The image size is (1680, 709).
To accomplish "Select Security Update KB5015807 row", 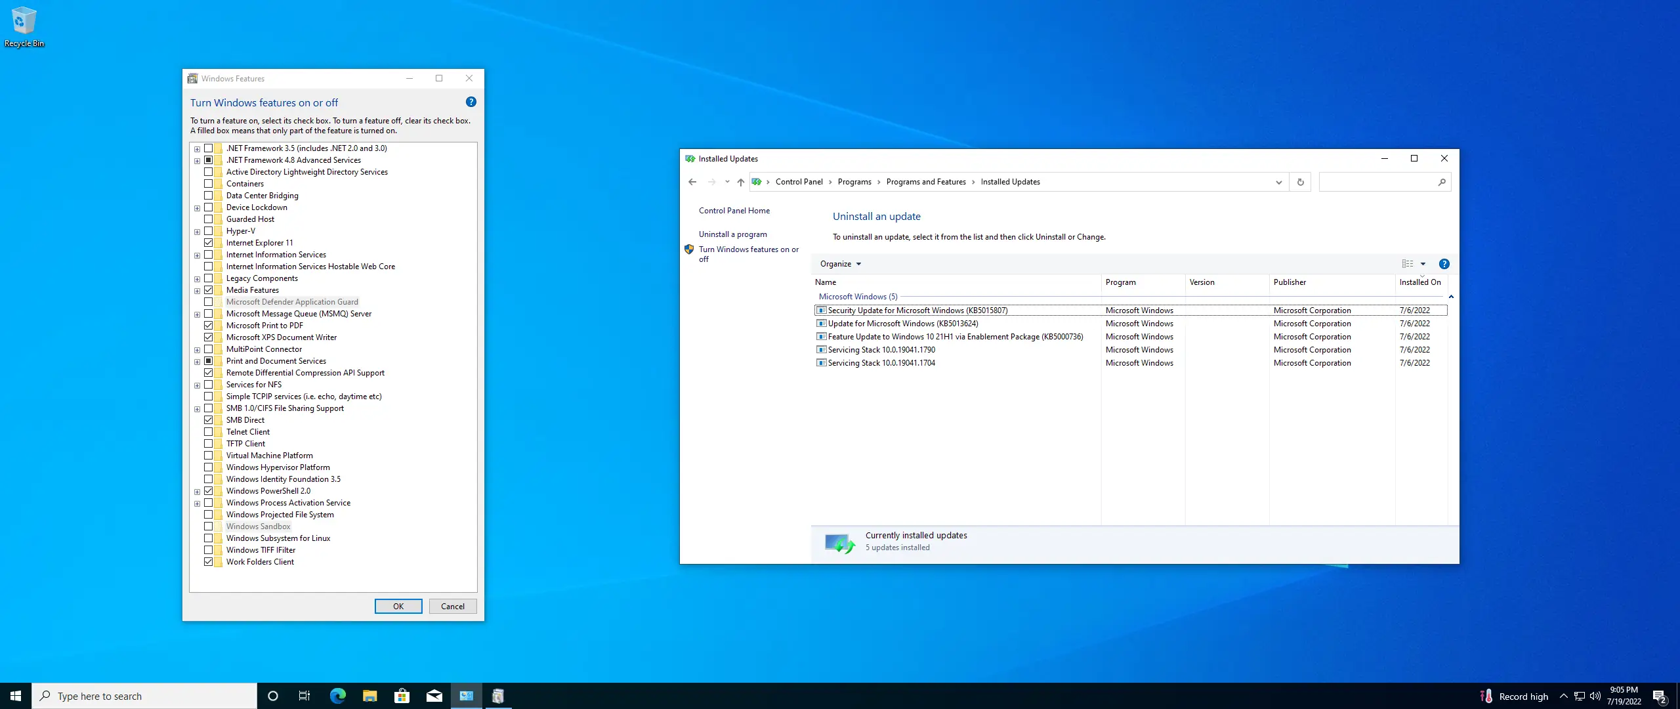I will 917,311.
